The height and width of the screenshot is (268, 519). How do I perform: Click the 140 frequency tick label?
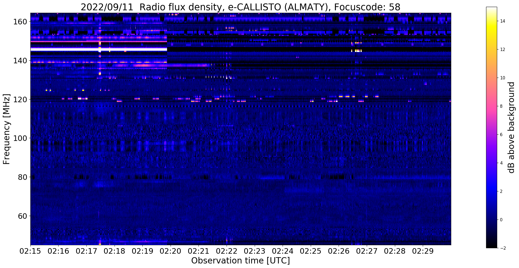[x=20, y=61]
